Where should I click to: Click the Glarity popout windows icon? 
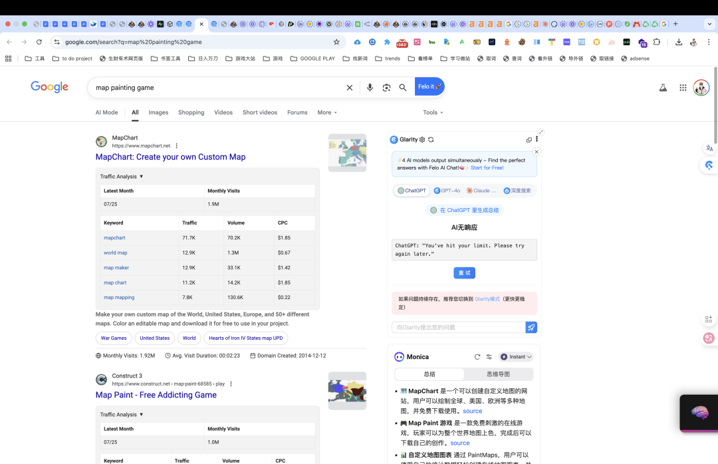pyautogui.click(x=529, y=140)
